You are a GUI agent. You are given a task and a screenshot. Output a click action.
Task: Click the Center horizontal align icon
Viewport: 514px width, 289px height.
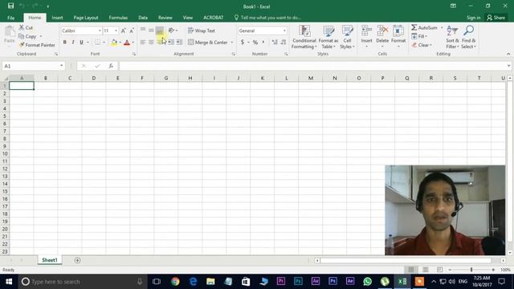point(151,43)
